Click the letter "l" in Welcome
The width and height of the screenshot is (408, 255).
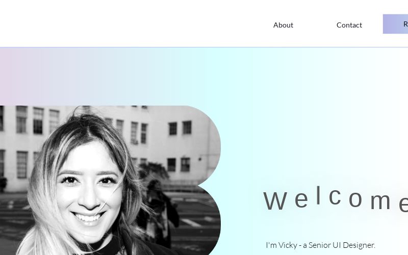(318, 195)
